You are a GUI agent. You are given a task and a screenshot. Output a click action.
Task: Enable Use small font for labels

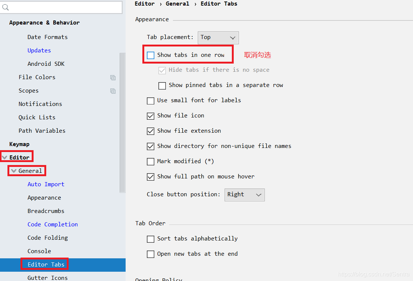[150, 101]
